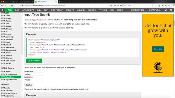
Task: Open the downloads arrow icon
Action: pyautogui.click(x=159, y=5)
